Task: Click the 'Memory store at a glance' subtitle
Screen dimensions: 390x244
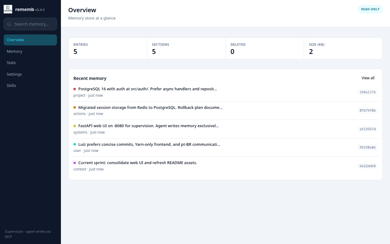Action: point(92,18)
